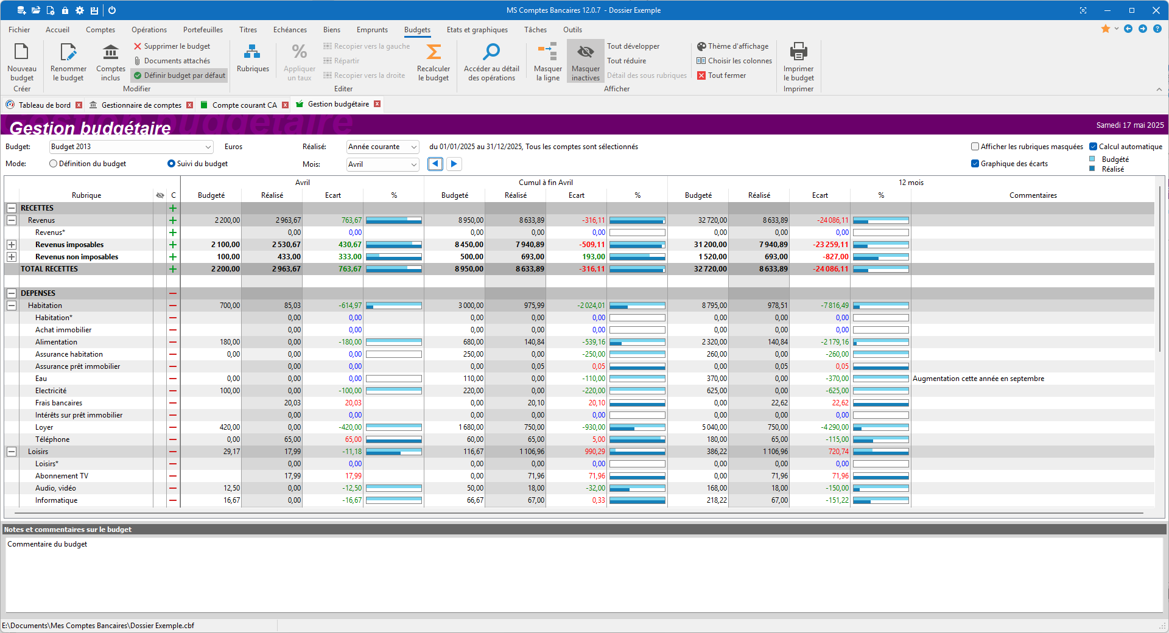
Task: Switch to Tableau de bord tab
Action: pyautogui.click(x=44, y=105)
